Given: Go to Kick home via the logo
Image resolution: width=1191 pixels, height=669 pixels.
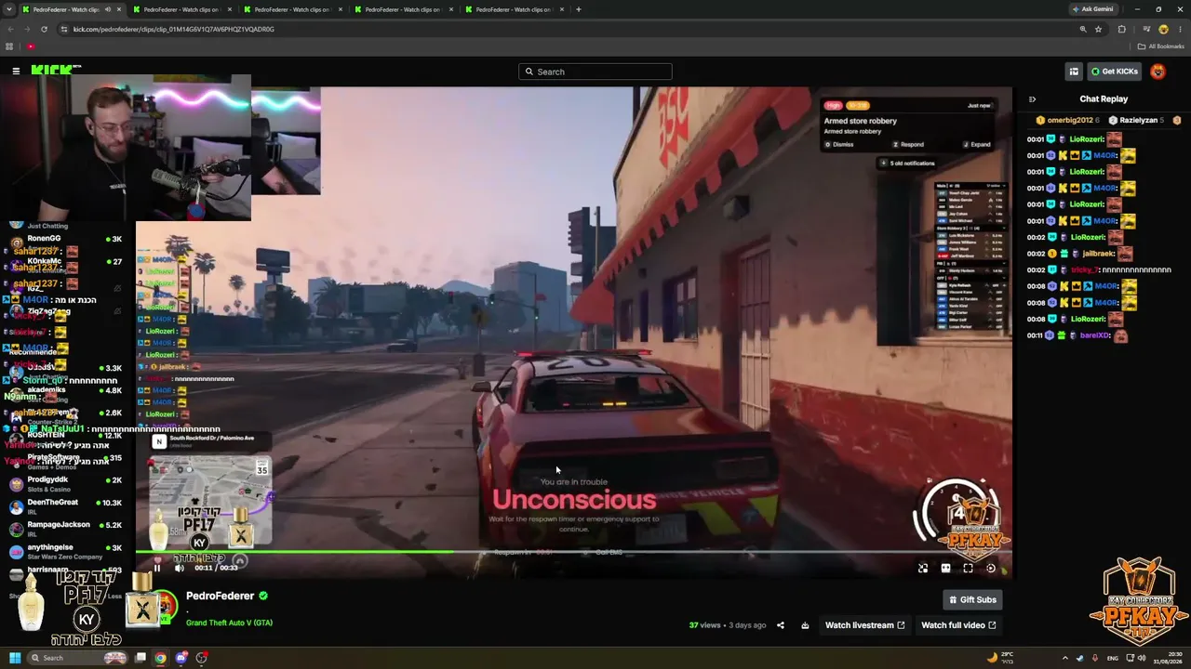Looking at the screenshot, I should click(x=56, y=70).
